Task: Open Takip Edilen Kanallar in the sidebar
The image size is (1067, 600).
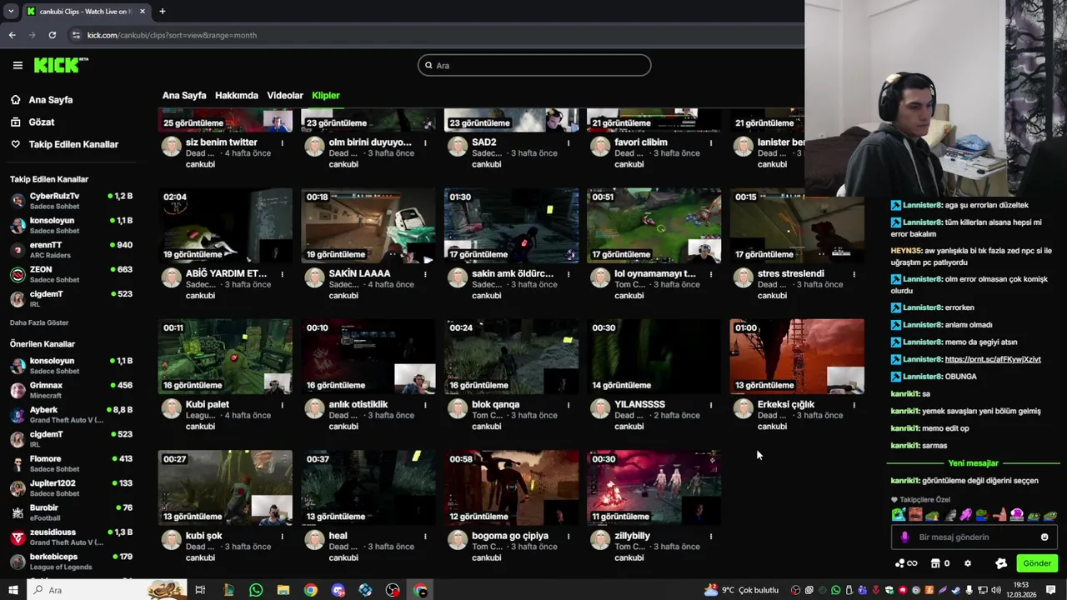Action: tap(73, 144)
